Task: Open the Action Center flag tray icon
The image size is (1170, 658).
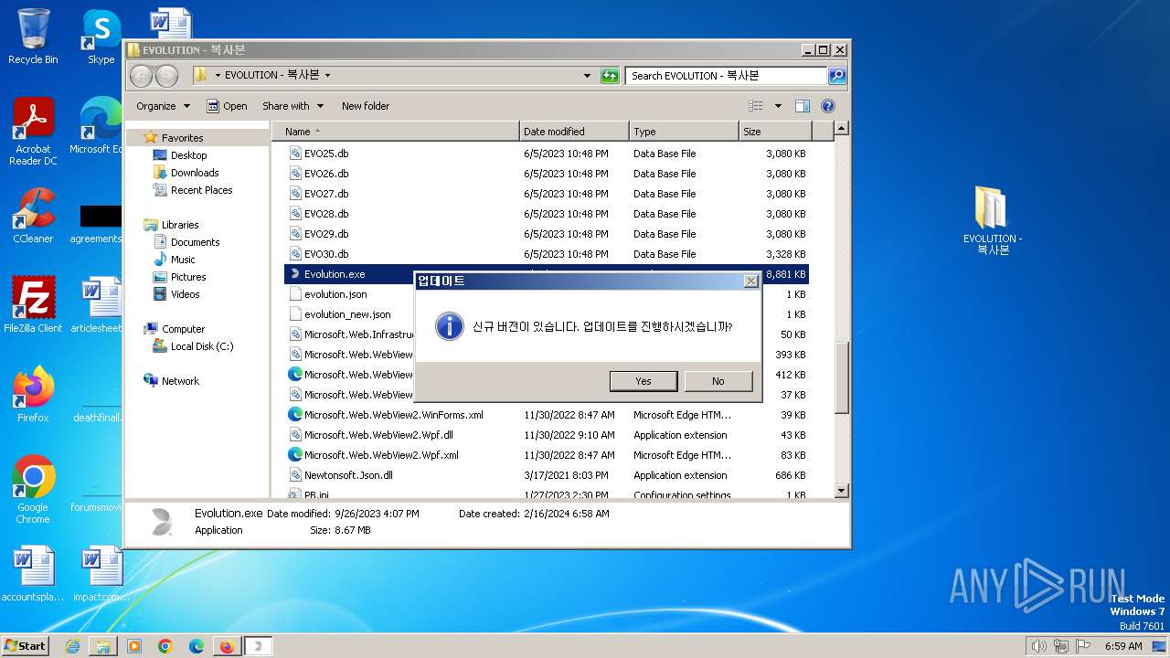Action: tap(1084, 646)
